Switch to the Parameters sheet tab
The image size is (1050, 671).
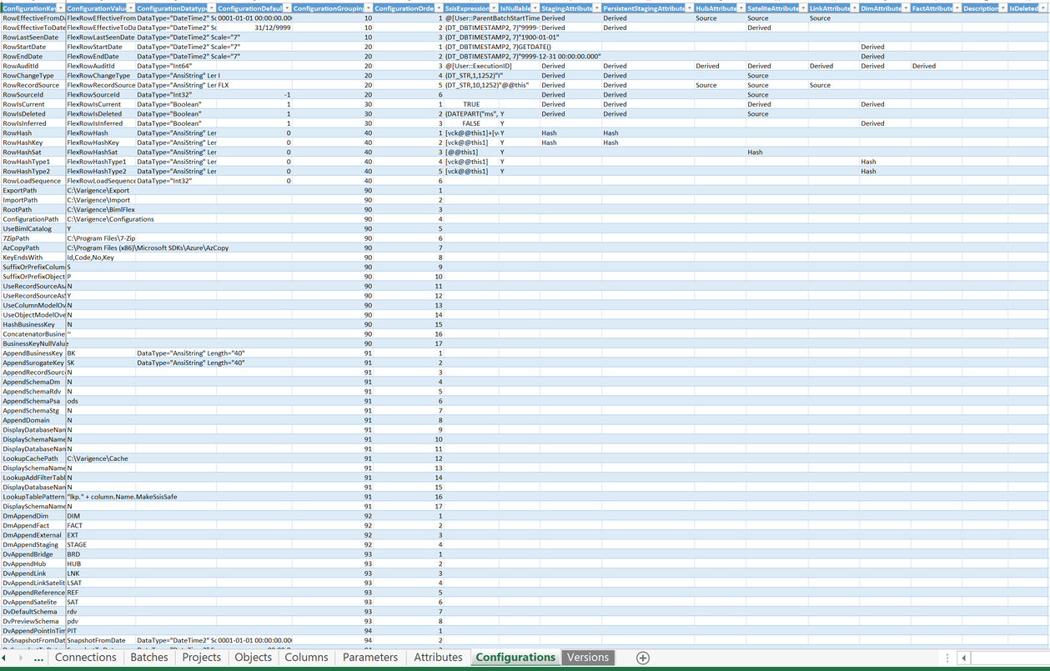(x=370, y=658)
